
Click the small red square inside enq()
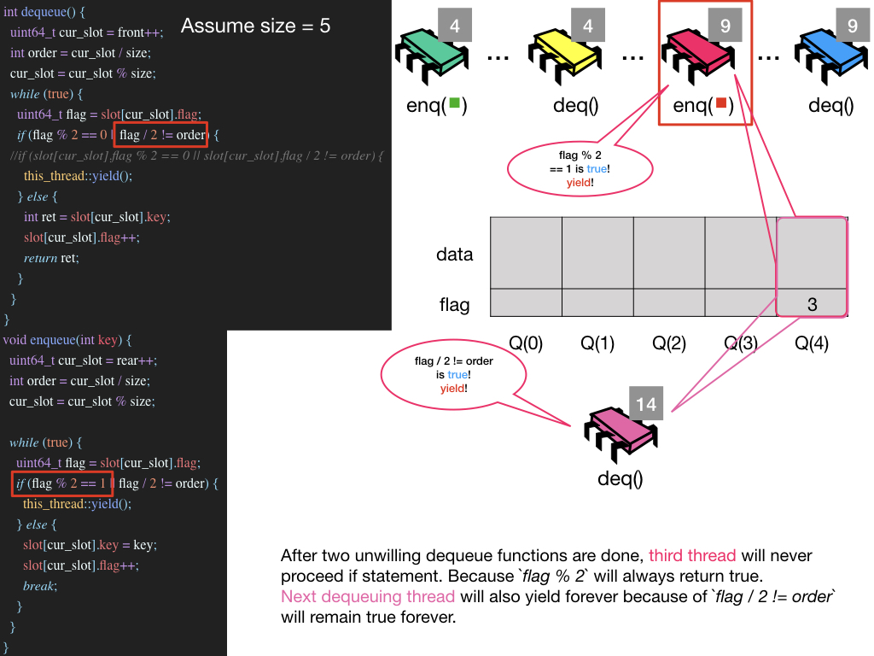click(721, 102)
